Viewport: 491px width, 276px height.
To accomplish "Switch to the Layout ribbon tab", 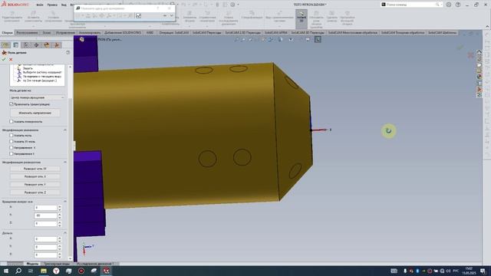I will coord(28,32).
